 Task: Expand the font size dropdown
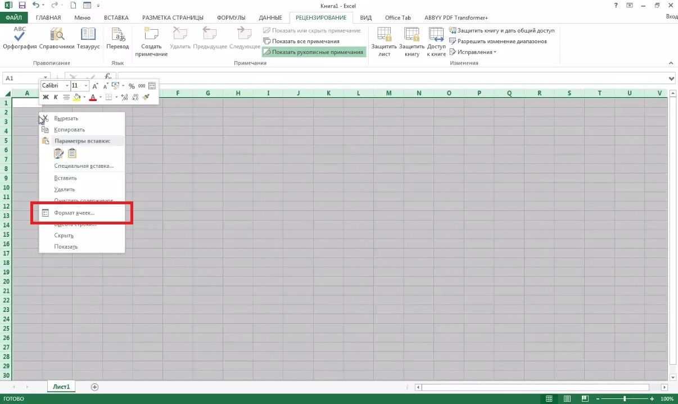[x=85, y=85]
